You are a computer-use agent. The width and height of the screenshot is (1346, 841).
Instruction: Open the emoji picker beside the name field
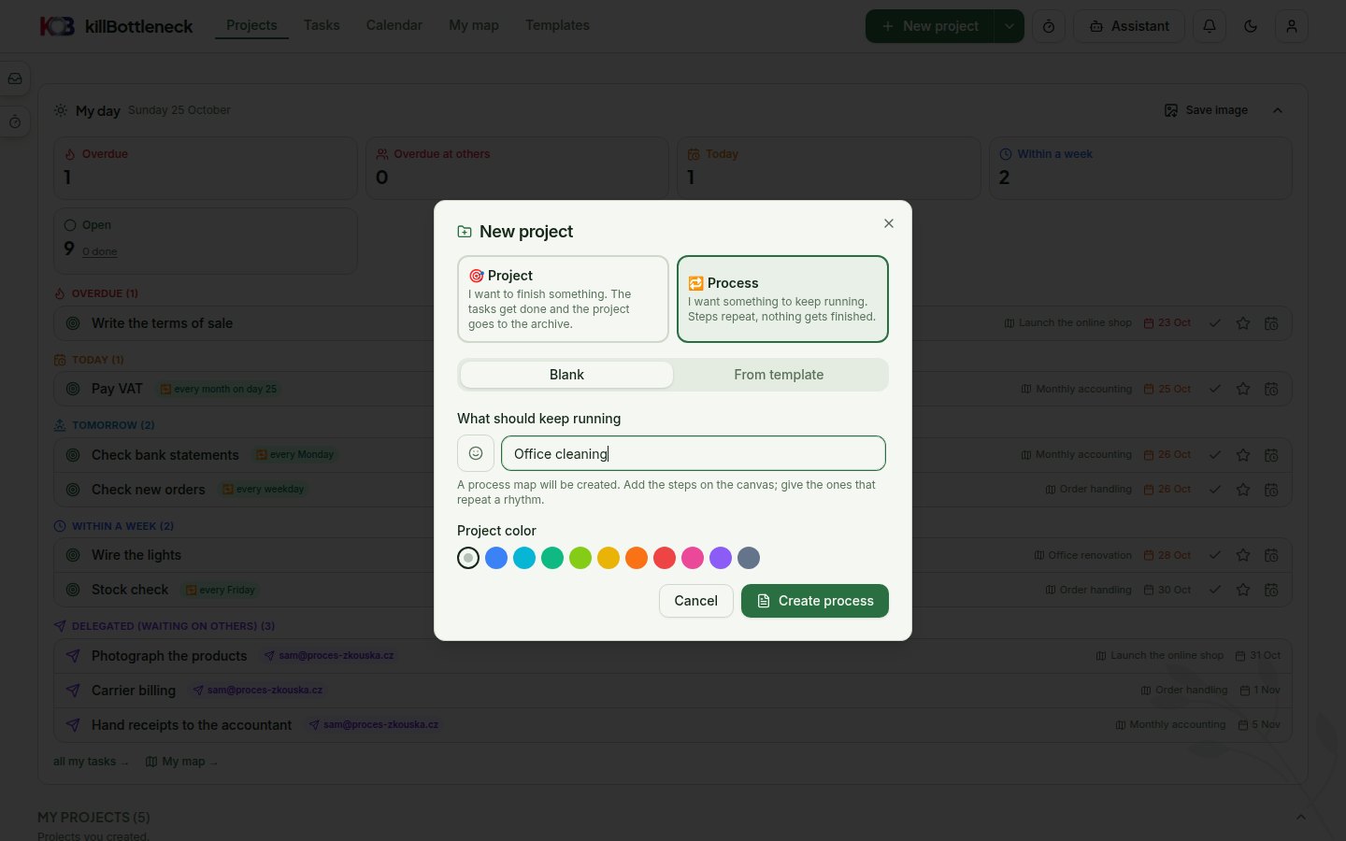[476, 453]
